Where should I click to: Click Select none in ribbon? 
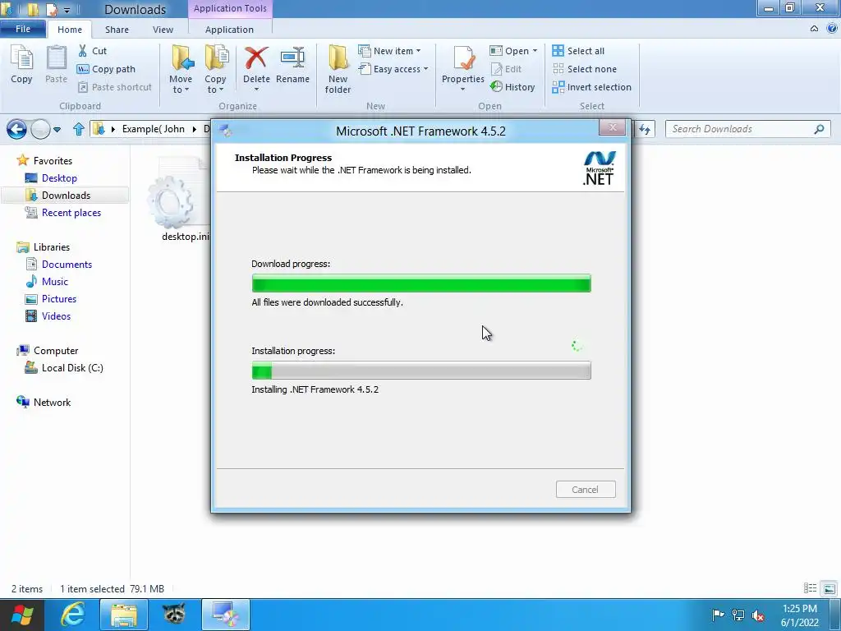pyautogui.click(x=585, y=69)
